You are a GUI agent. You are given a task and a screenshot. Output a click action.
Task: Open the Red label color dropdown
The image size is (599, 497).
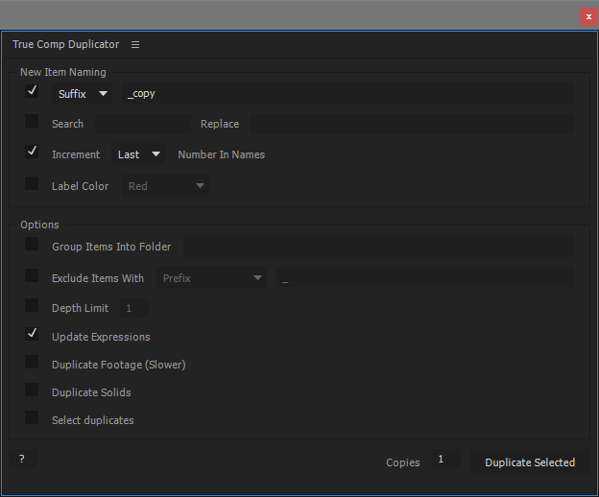pyautogui.click(x=165, y=186)
